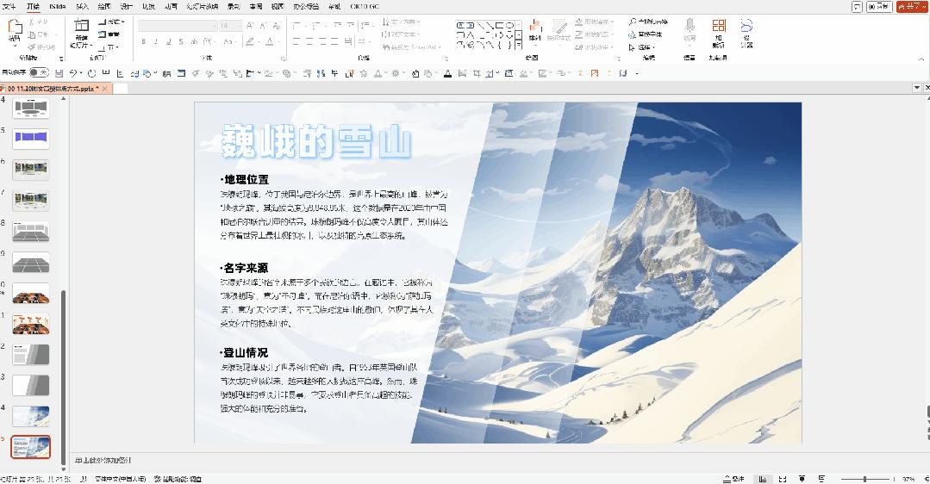Switch to the 插入 (Insert) ribbon tab
The width and height of the screenshot is (930, 484).
[x=82, y=7]
